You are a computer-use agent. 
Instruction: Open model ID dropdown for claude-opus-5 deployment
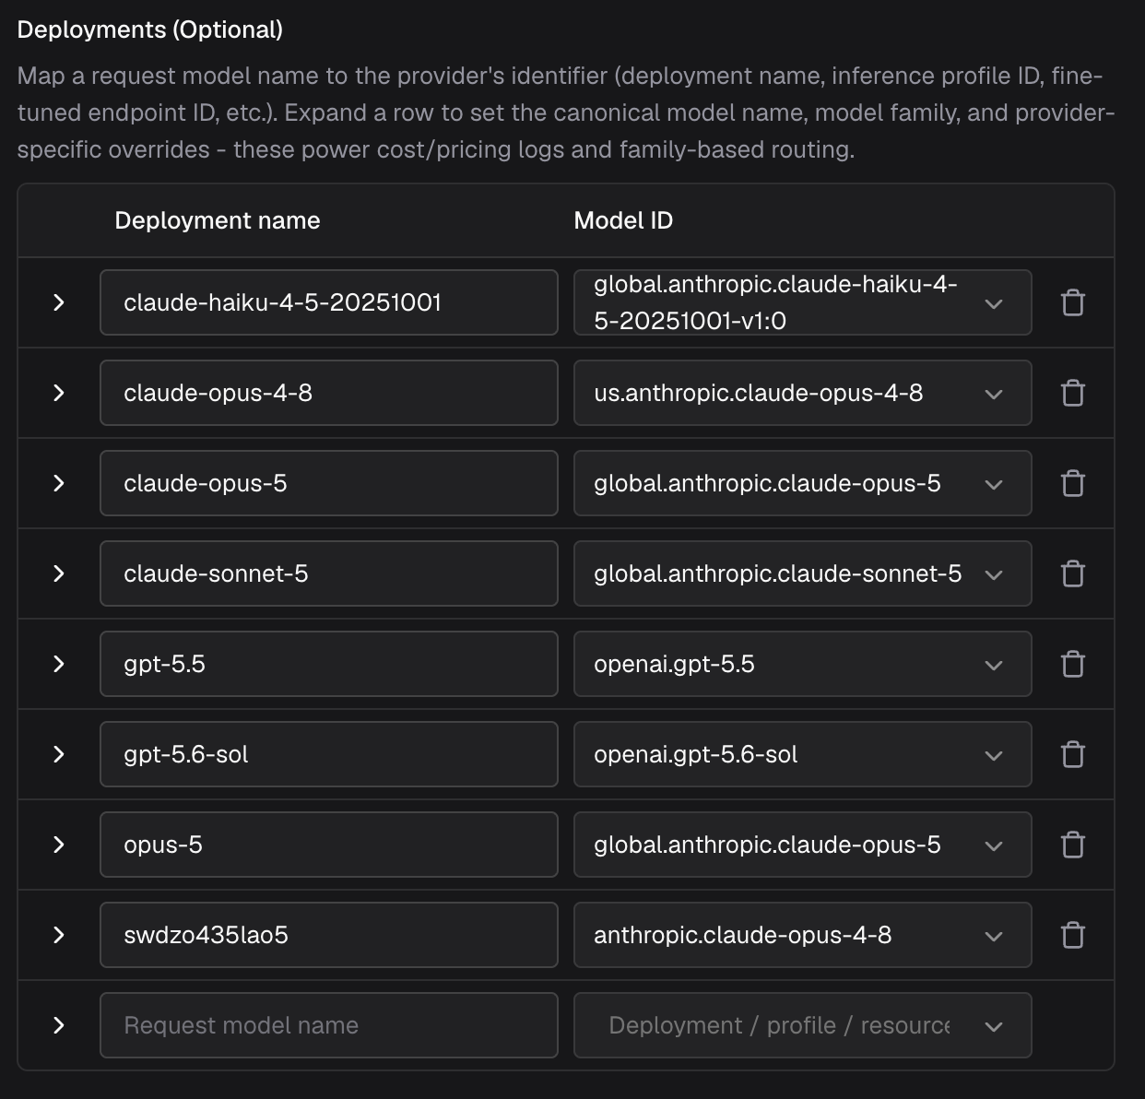(x=802, y=483)
